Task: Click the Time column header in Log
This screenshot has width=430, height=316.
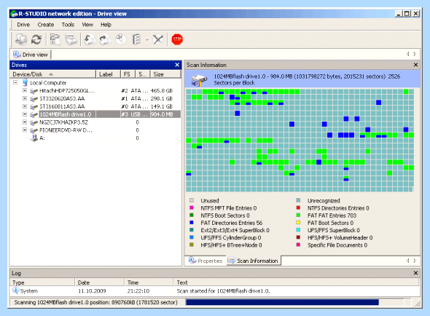Action: [149, 283]
